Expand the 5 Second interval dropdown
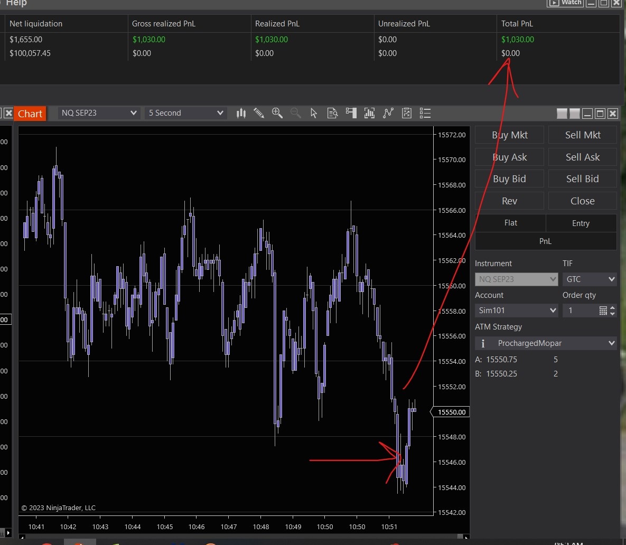 click(x=186, y=113)
